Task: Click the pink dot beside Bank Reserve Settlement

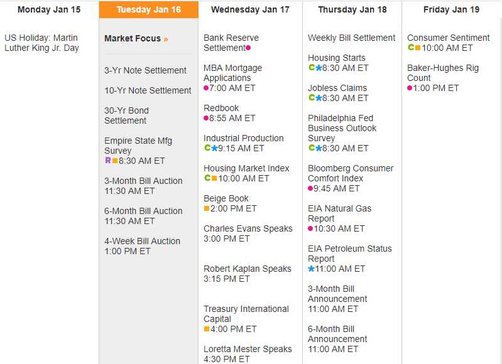Action: click(248, 48)
